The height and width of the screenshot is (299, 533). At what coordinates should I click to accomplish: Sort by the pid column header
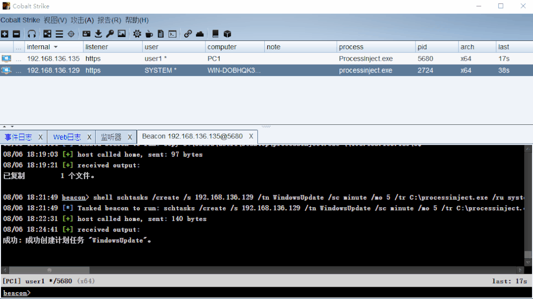coord(437,47)
